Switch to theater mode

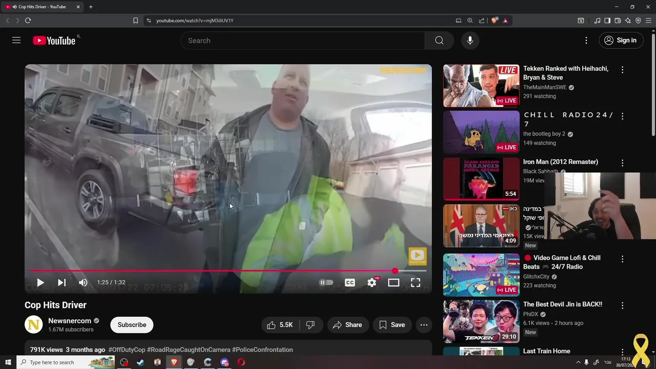coord(394,282)
